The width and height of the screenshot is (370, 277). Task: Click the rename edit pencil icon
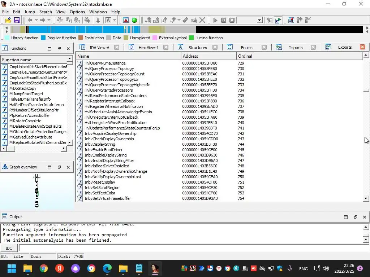click(x=194, y=20)
